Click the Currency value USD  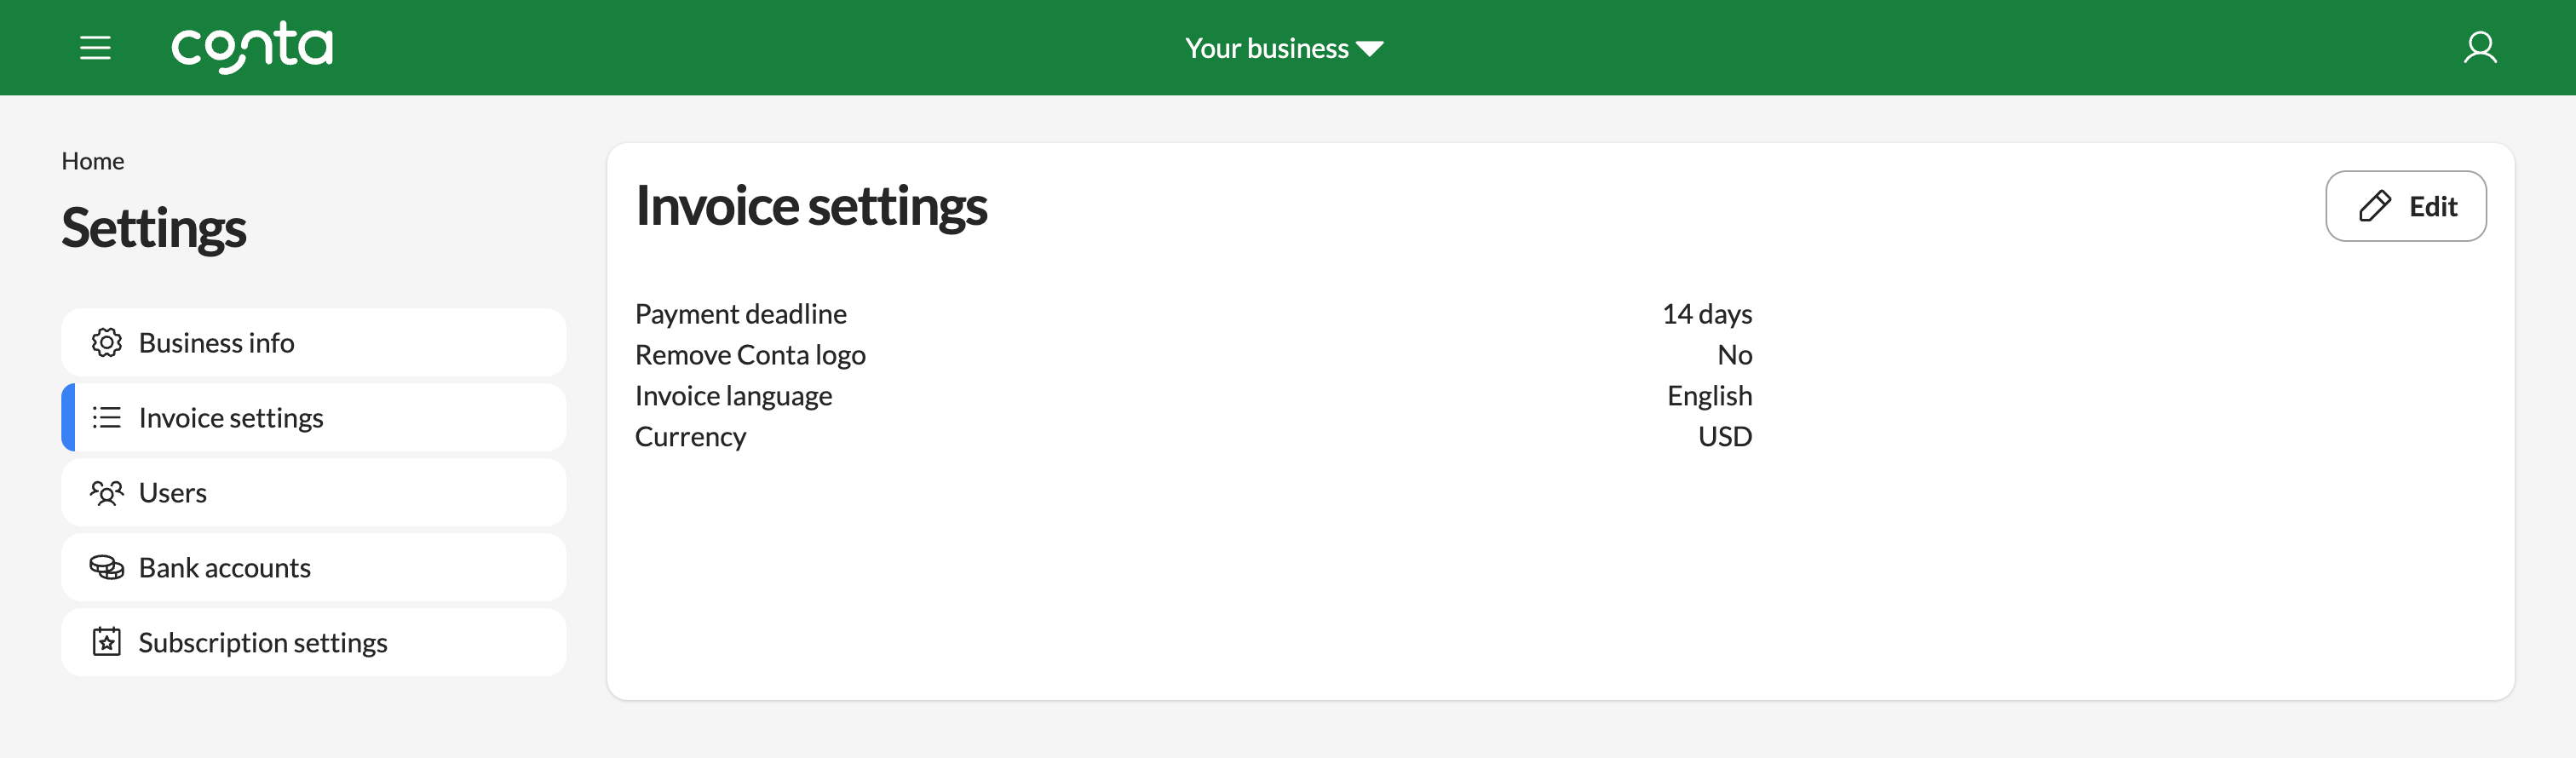[1725, 436]
